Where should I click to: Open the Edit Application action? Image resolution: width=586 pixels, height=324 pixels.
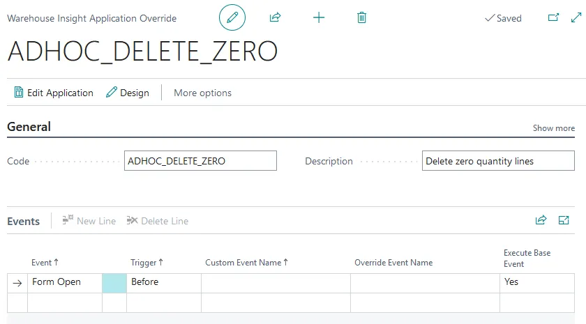(54, 93)
